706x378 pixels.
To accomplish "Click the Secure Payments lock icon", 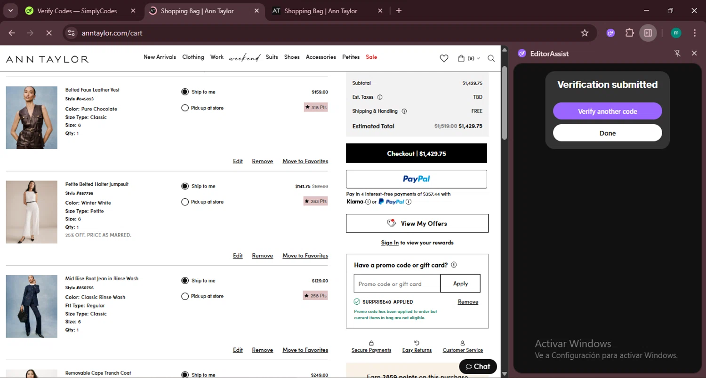I will coord(371,343).
